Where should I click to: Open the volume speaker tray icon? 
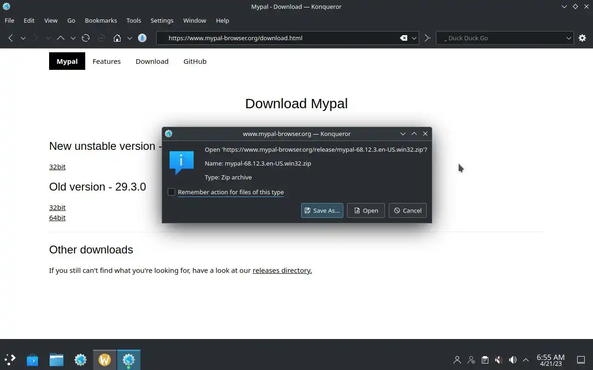(x=512, y=360)
